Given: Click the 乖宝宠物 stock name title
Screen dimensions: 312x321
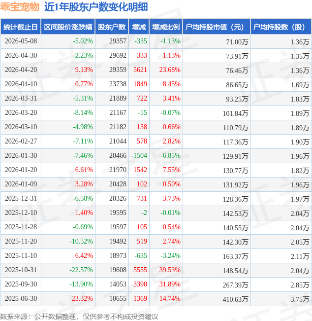Looking at the screenshot, I should pos(20,7).
